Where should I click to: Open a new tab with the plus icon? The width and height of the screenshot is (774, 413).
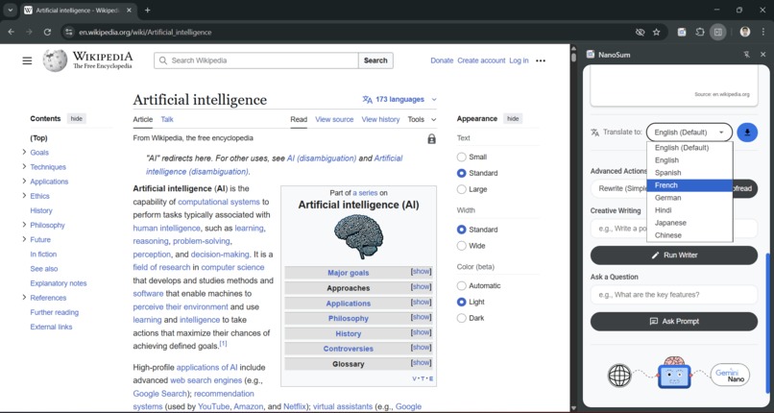tap(148, 10)
